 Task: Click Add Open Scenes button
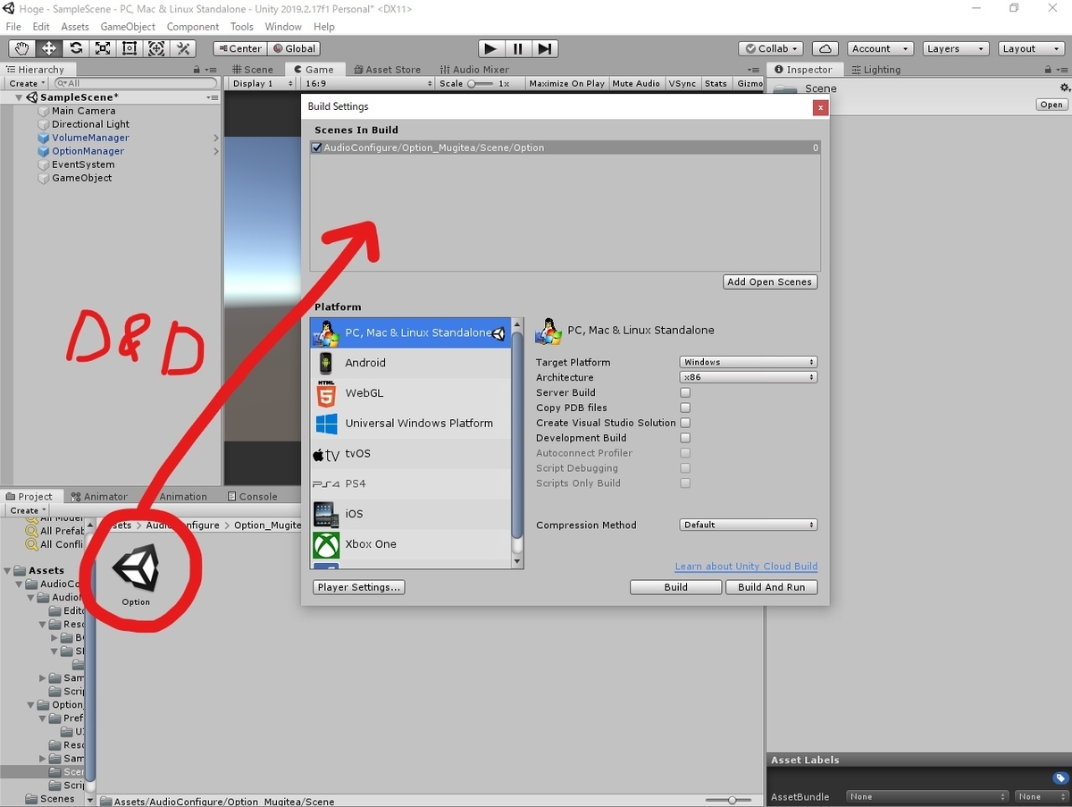coord(769,282)
